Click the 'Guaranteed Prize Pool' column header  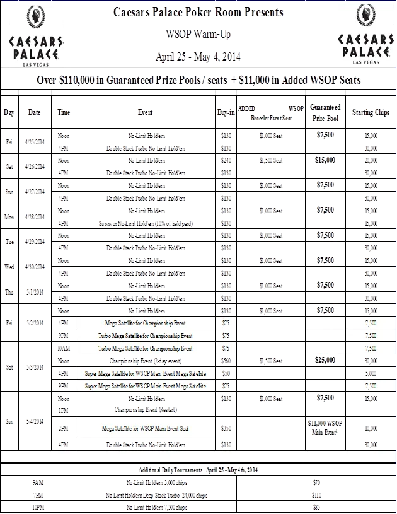click(325, 112)
